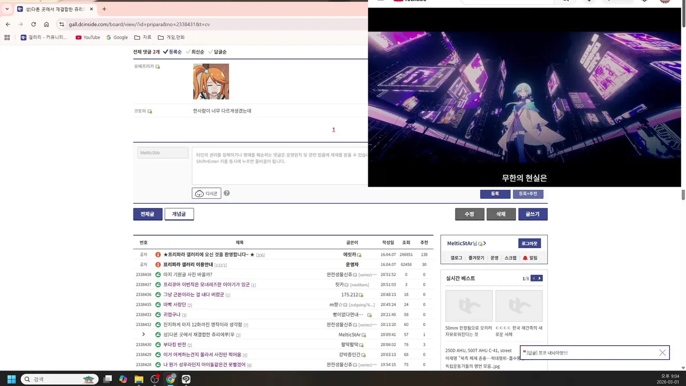Click the 로그아웃 button

pos(530,243)
